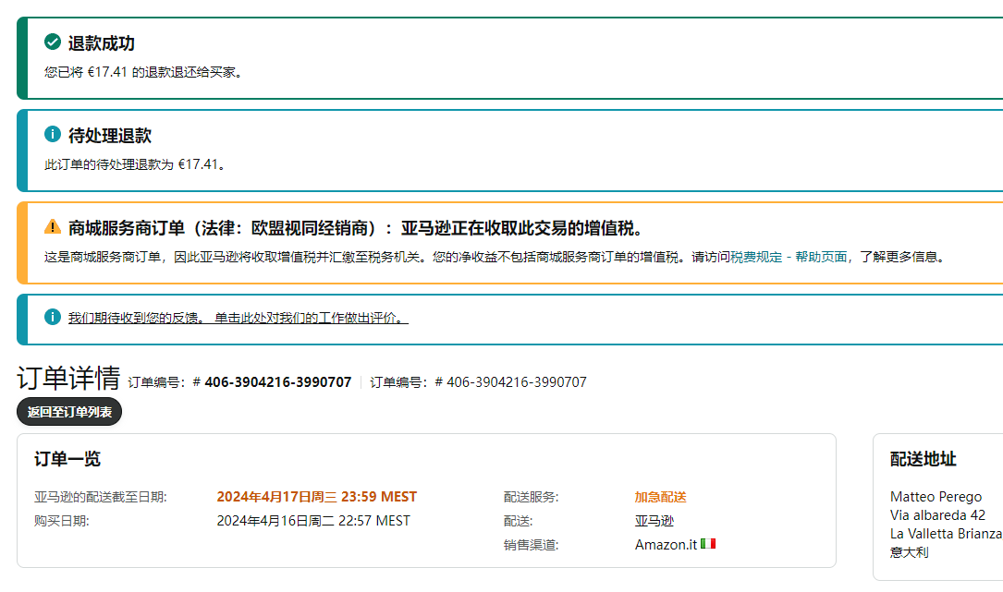Open the 税费规定 - 帮助页面 link
Screen dimensions: 1003x592
coord(789,257)
